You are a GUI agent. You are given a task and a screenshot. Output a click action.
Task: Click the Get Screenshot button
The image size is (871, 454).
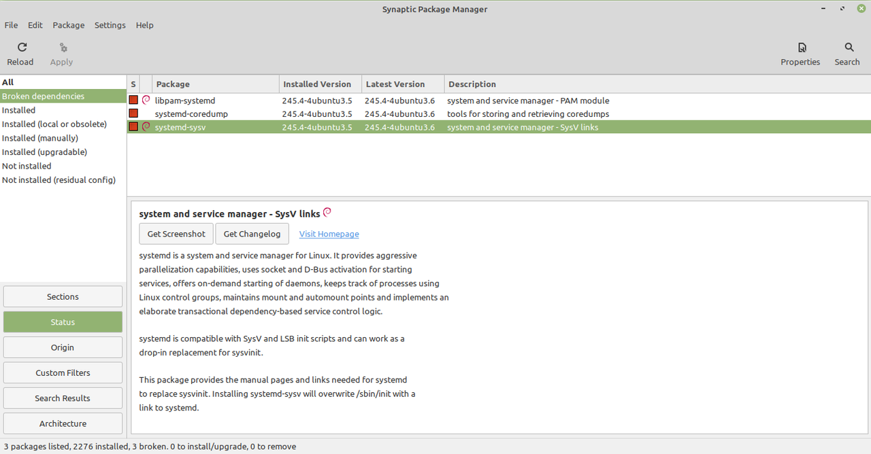(x=176, y=234)
